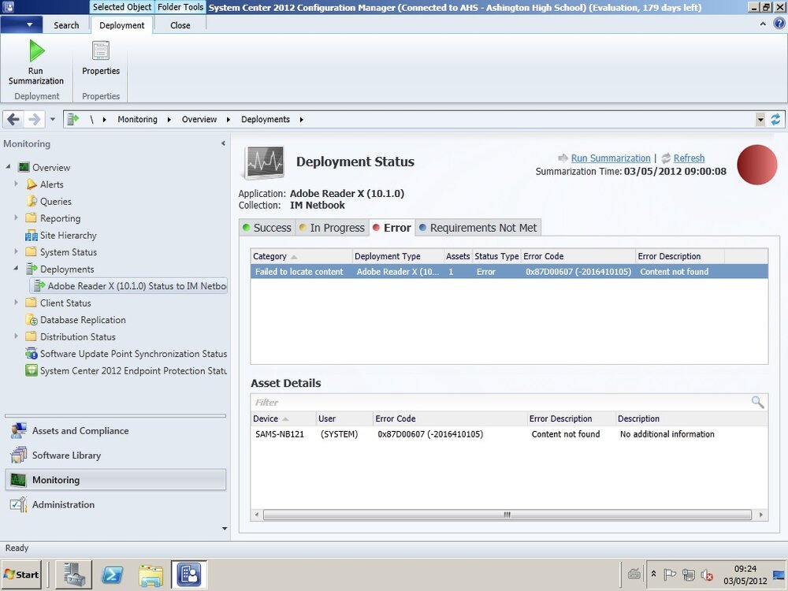The image size is (788, 591).
Task: Open Properties from the ribbon
Action: (x=101, y=58)
